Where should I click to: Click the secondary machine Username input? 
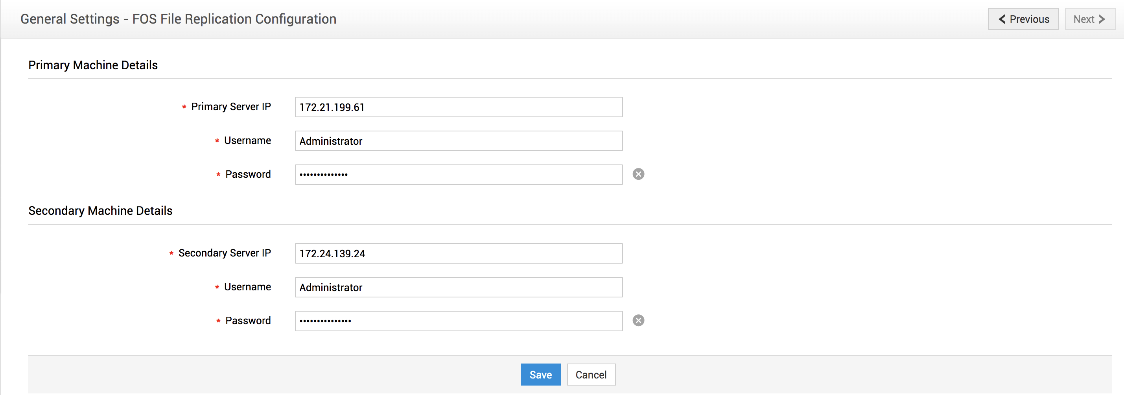tap(458, 287)
